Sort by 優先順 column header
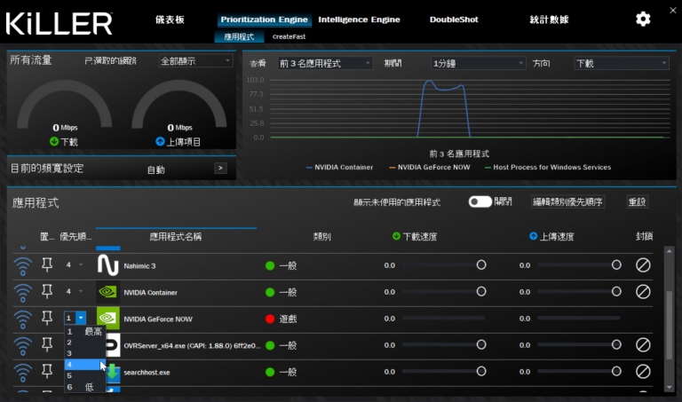 75,236
